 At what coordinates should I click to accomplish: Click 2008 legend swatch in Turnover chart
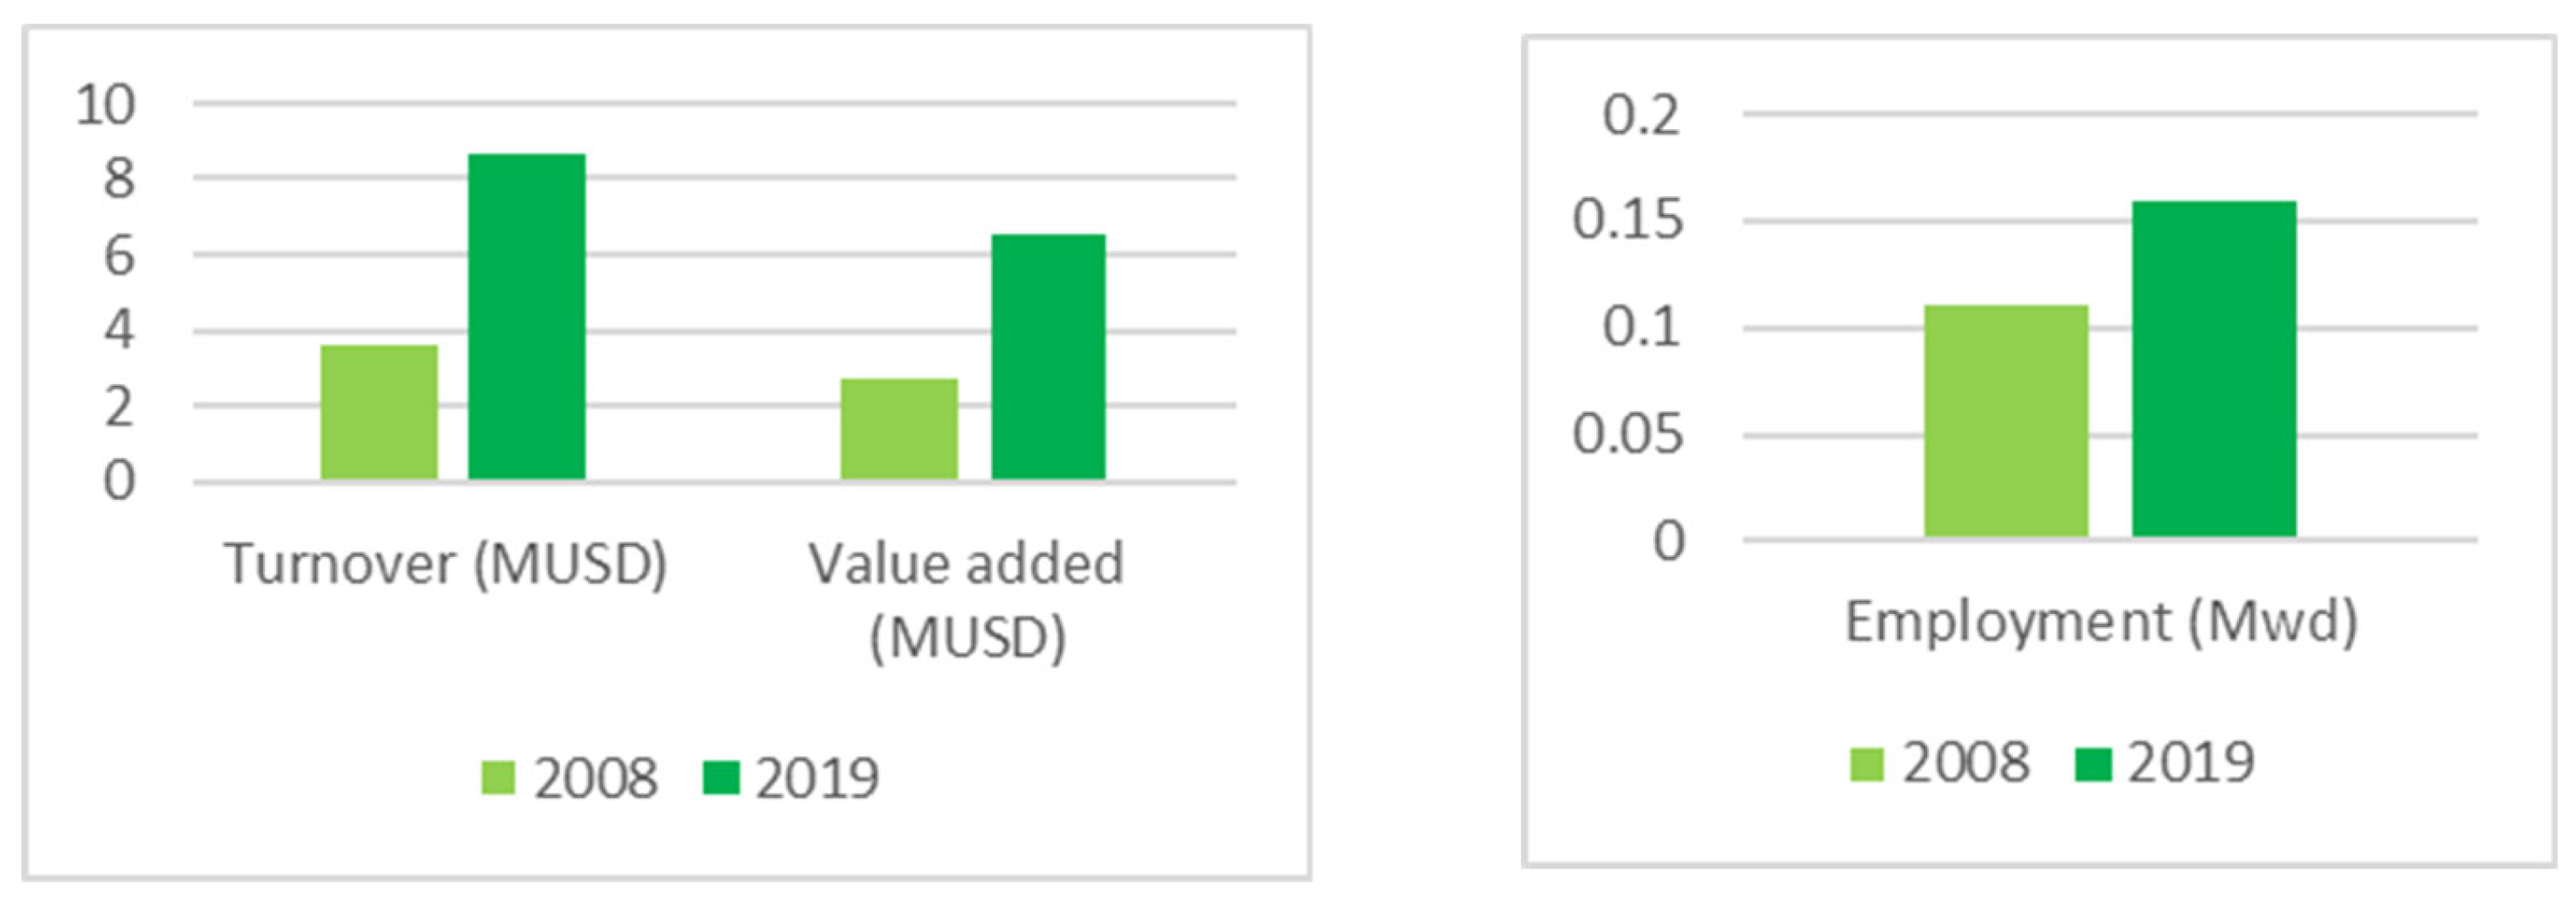tap(498, 777)
